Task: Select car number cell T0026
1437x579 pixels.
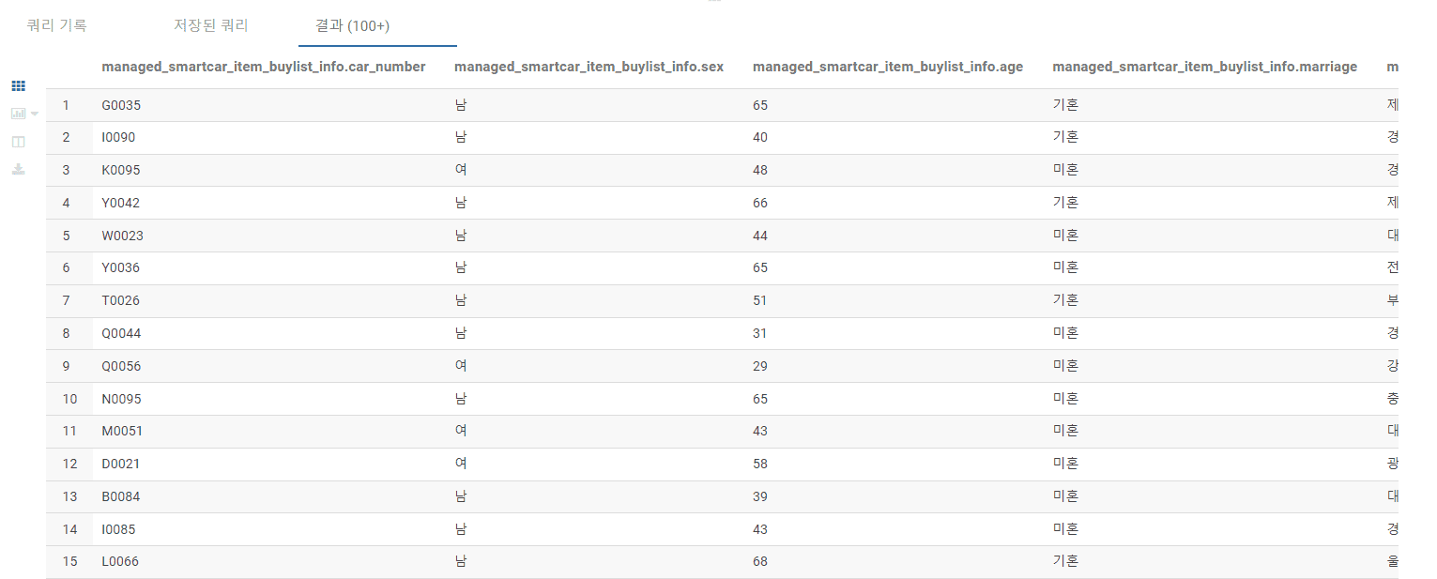Action: [121, 300]
